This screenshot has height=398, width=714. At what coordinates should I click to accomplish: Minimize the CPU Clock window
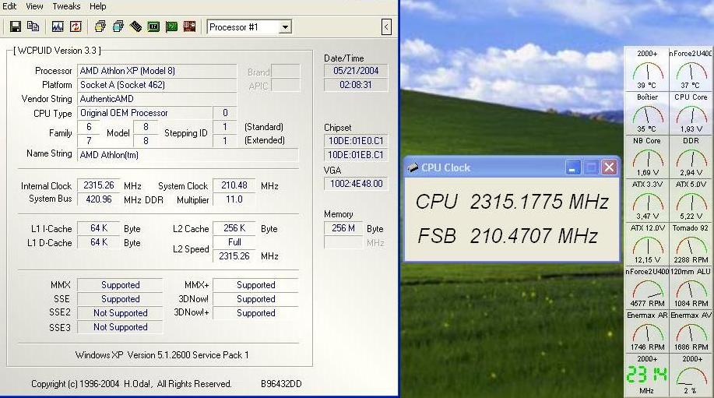coord(572,167)
